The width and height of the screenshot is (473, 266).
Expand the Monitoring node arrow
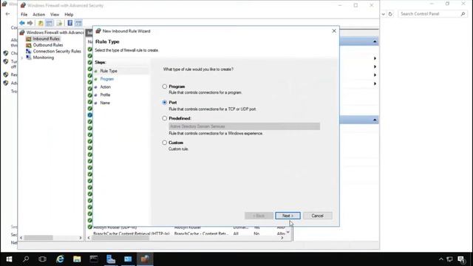(x=22, y=58)
